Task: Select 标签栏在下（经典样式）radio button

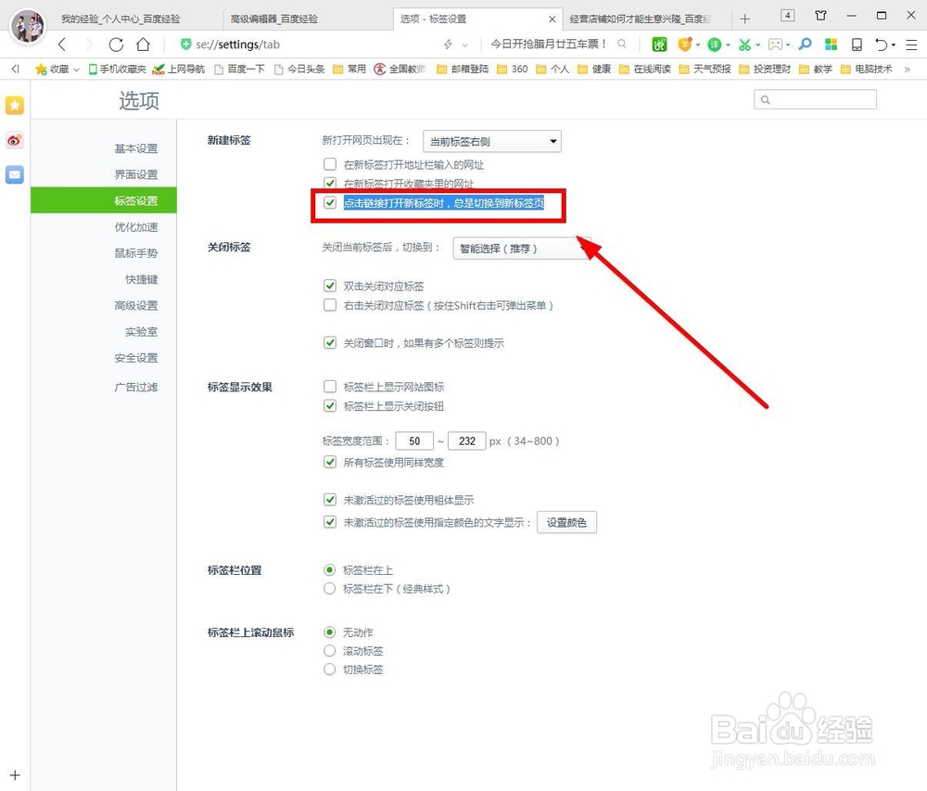Action: pos(330,589)
